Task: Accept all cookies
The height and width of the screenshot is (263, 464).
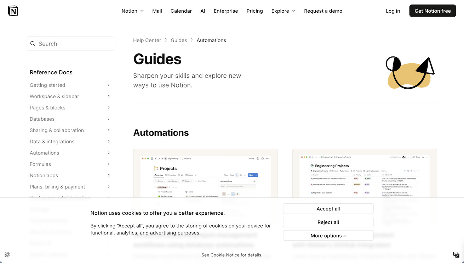Action: [x=328, y=209]
